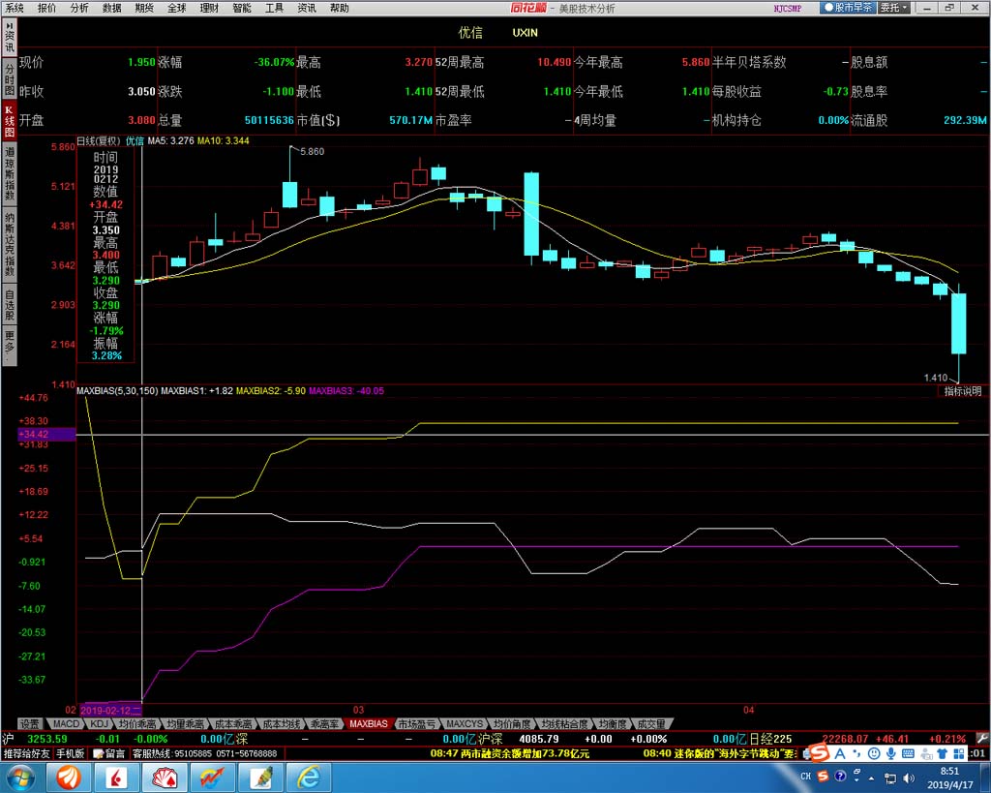Open the 分析 menu
The image size is (991, 793).
pyautogui.click(x=79, y=8)
